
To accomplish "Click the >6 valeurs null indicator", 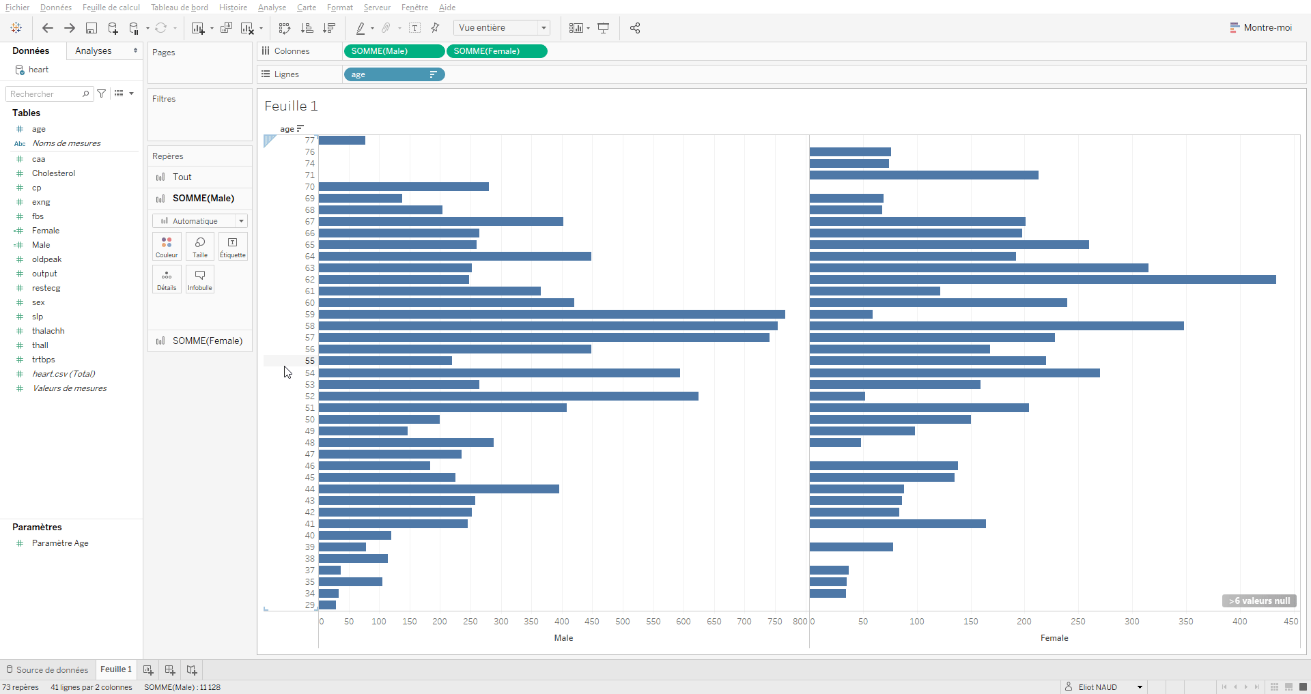I will tap(1259, 601).
